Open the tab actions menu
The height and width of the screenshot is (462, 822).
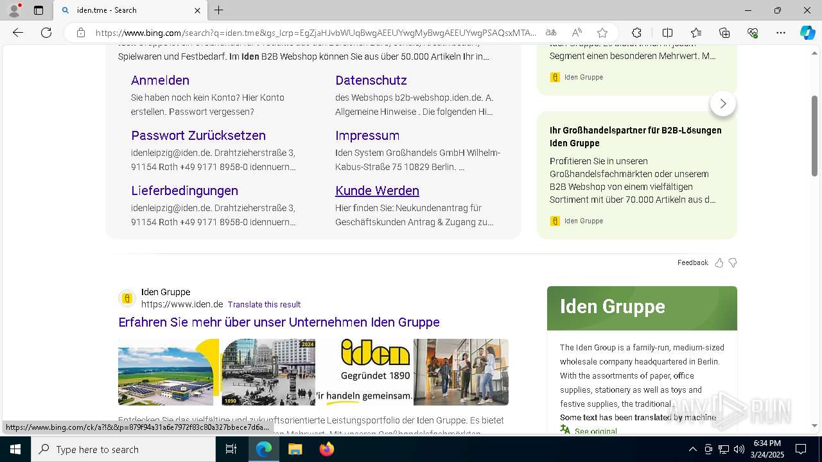[x=39, y=10]
